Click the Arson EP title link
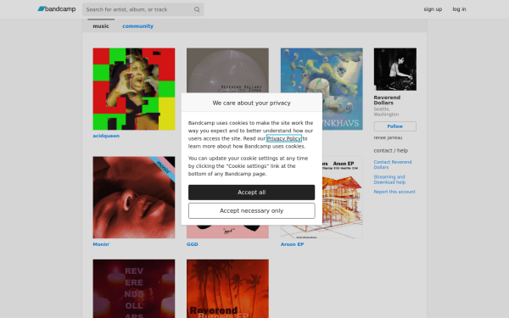 (292, 244)
